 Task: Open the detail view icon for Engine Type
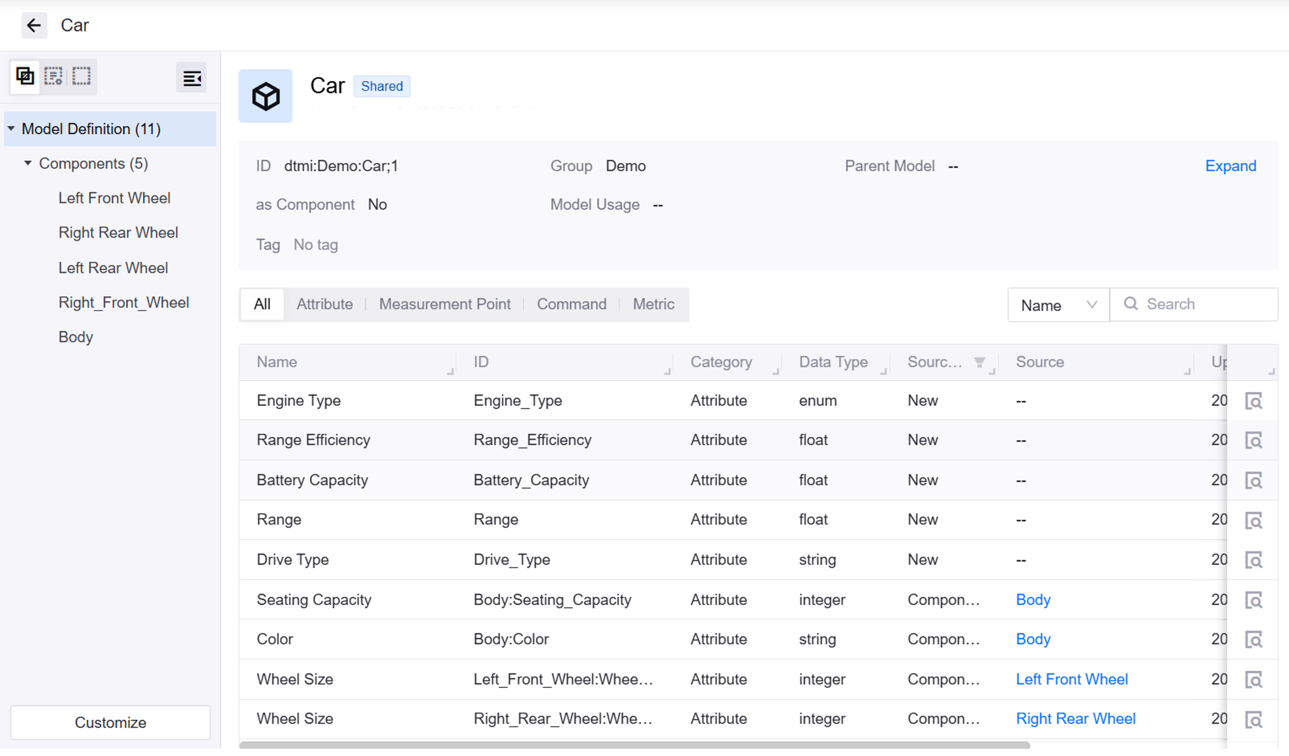click(1253, 401)
